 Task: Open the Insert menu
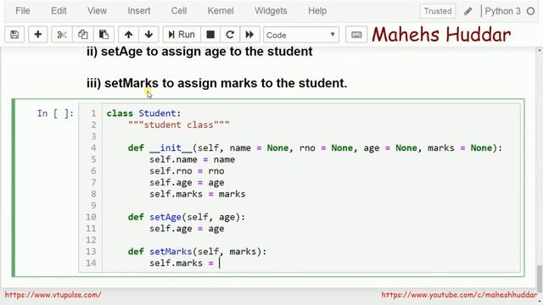pyautogui.click(x=139, y=11)
